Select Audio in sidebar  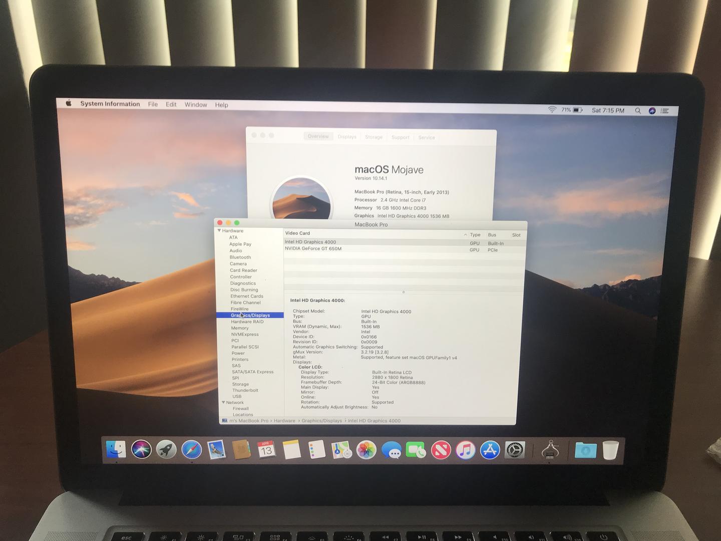236,250
